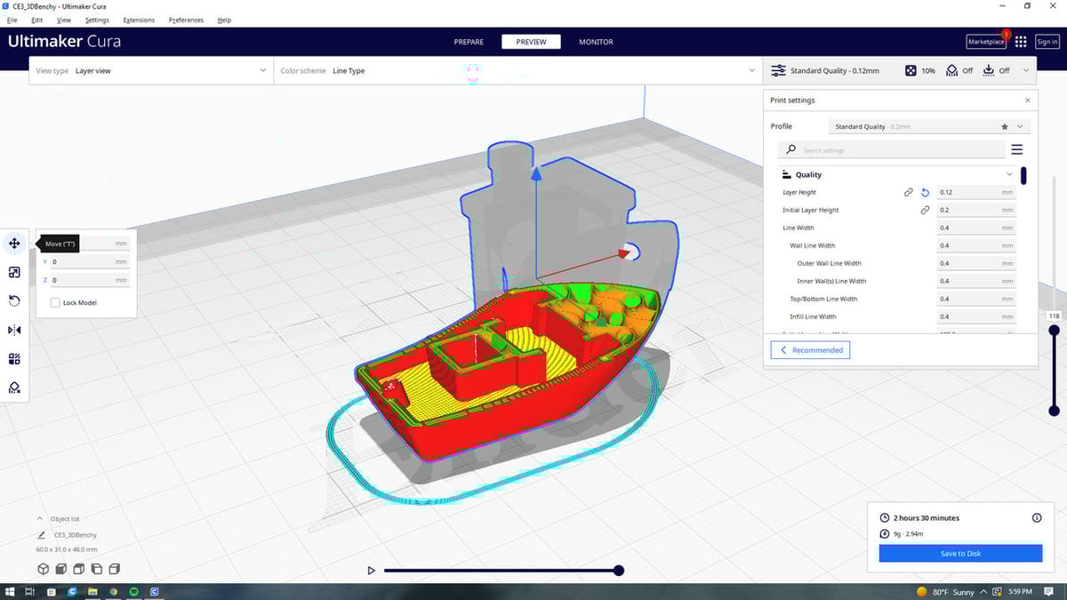
Task: Click the star icon in Profile field
Action: coord(1005,126)
